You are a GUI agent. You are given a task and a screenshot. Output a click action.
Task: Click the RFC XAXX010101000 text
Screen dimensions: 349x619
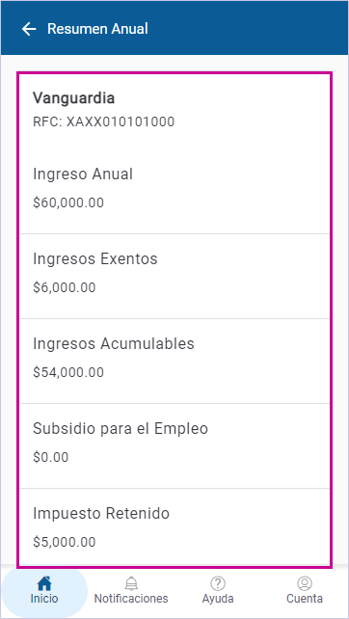coord(103,121)
